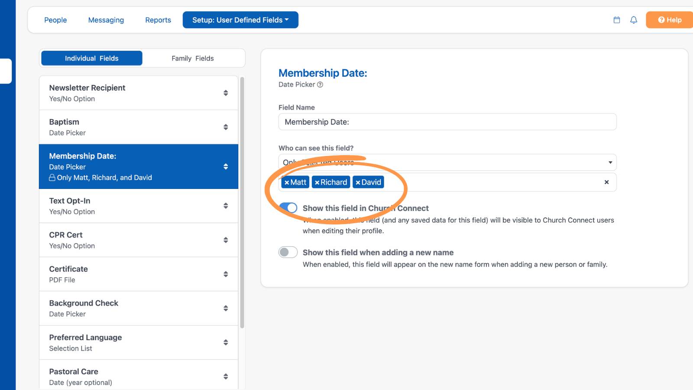Select the Certificate PDF File field
This screenshot has width=693, height=390.
click(x=139, y=274)
